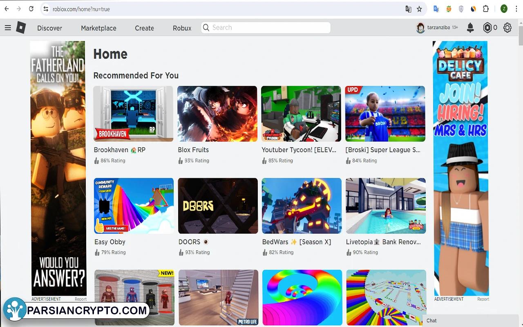Click the green bug extension icon

[x=449, y=9]
